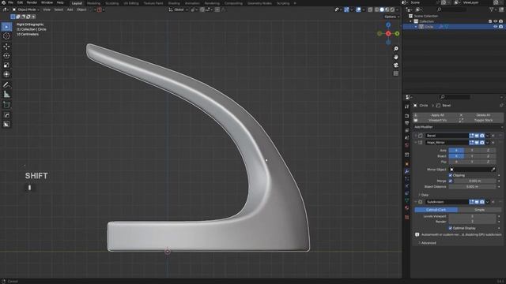
Task: Select the Add Cube tool
Action: [x=6, y=105]
